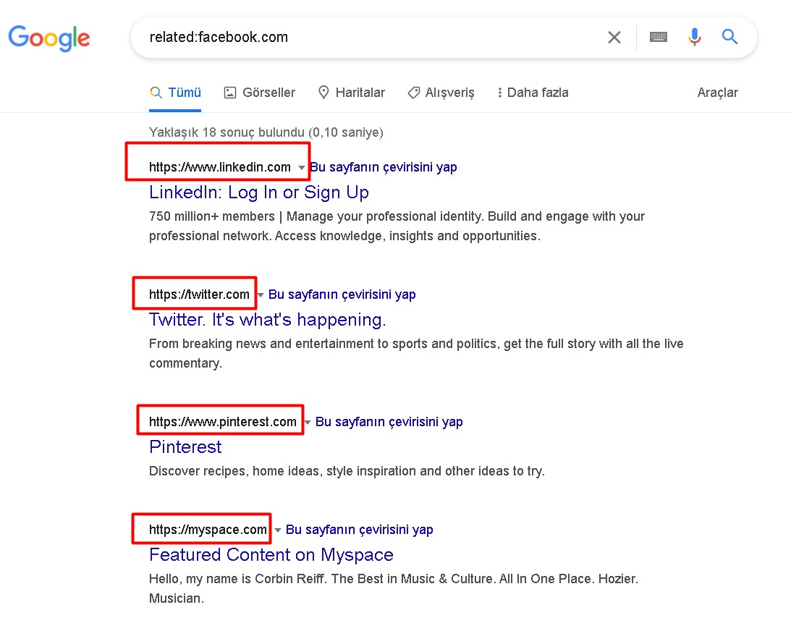Screen dimensions: 791x623
Task: Select the Tümü tab
Action: [x=175, y=93]
